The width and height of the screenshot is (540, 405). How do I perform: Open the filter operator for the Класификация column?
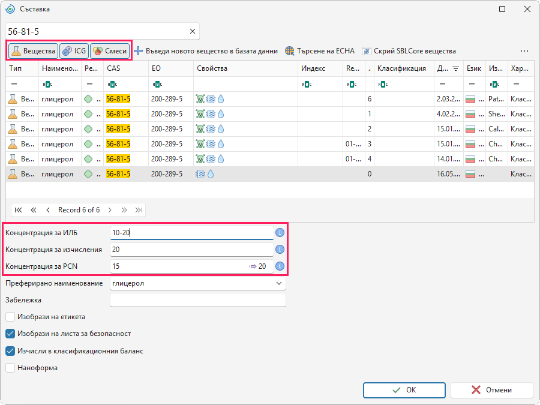coord(382,85)
